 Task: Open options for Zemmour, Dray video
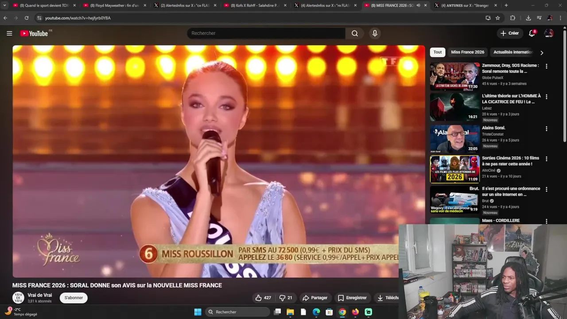pos(546,66)
